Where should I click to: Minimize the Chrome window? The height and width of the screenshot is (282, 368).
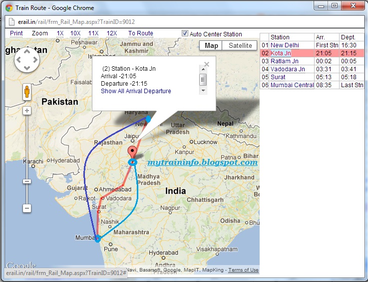321,6
